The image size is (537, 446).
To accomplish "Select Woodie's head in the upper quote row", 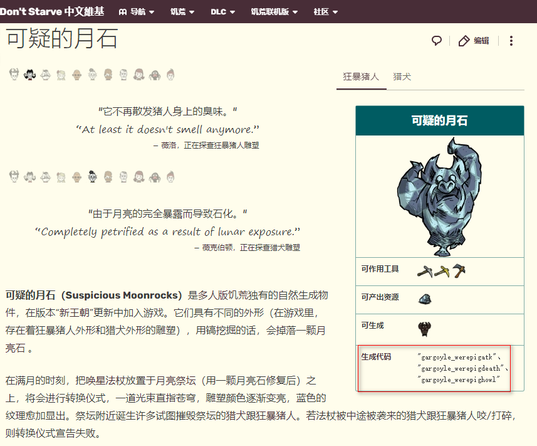I will point(108,74).
